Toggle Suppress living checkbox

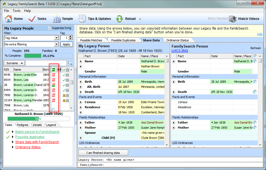pyautogui.click(x=49, y=28)
